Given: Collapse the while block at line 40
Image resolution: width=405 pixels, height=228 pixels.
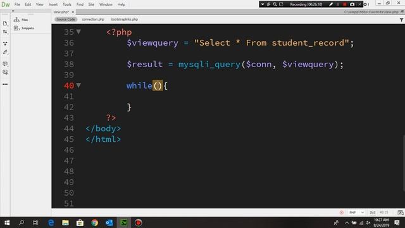Looking at the screenshot, I should pyautogui.click(x=78, y=85).
